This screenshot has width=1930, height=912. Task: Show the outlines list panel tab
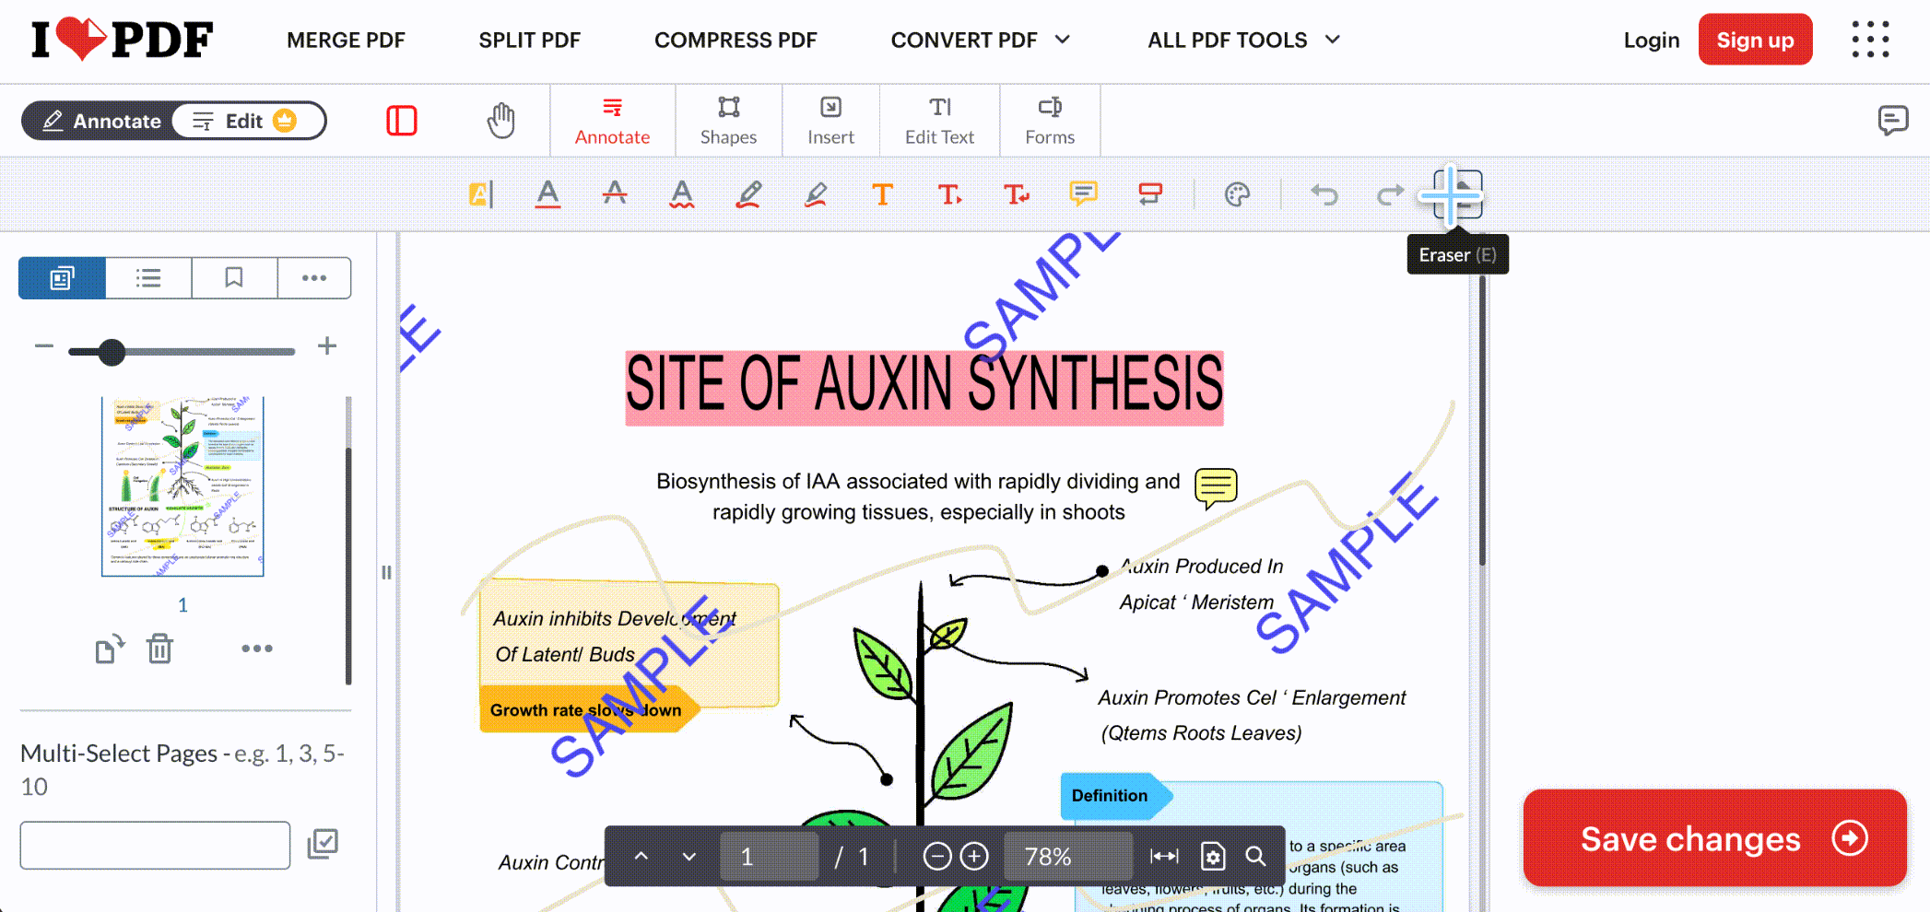[x=148, y=278]
